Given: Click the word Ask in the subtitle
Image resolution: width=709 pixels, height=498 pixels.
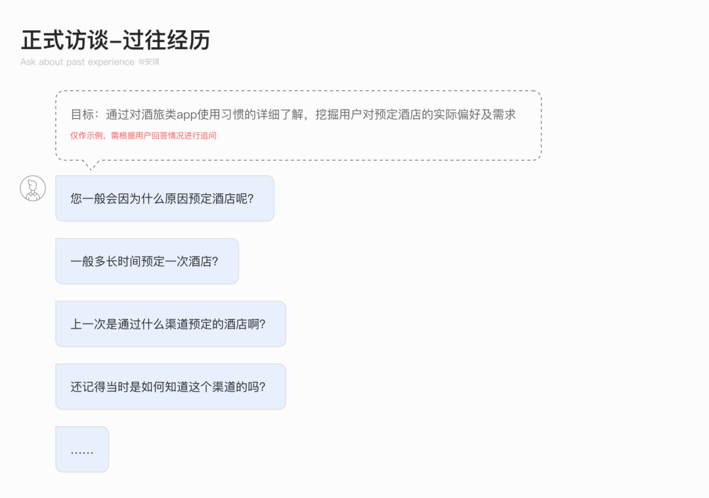Looking at the screenshot, I should coord(28,62).
